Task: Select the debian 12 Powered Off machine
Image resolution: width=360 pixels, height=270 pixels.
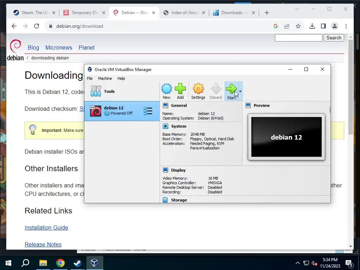Action: tap(122, 111)
